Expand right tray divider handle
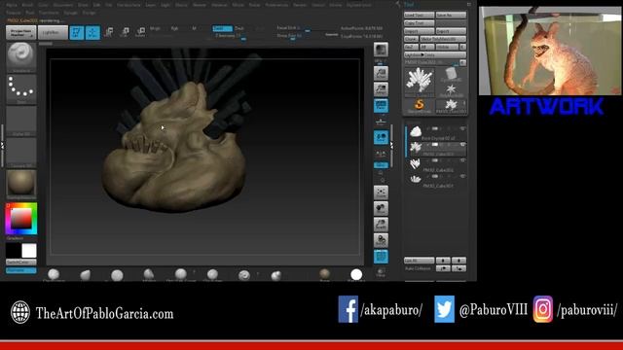The image size is (623, 350). (391, 146)
